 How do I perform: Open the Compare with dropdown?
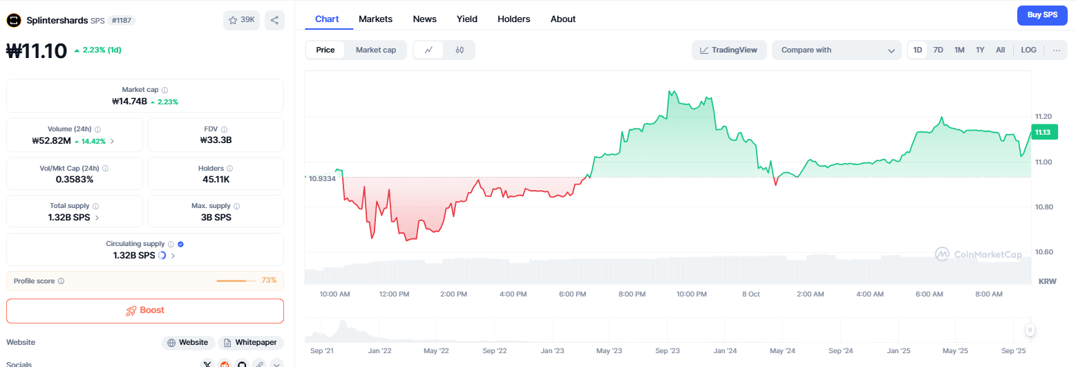[836, 50]
